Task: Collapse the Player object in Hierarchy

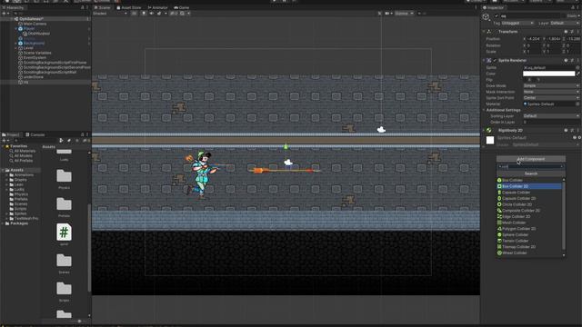Action: click(x=16, y=28)
